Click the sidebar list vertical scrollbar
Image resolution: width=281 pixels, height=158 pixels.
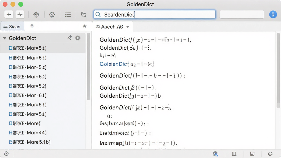[x=88, y=66]
